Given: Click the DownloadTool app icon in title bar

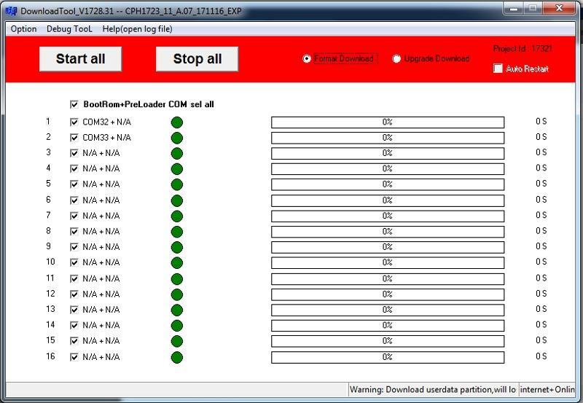Looking at the screenshot, I should click(11, 11).
